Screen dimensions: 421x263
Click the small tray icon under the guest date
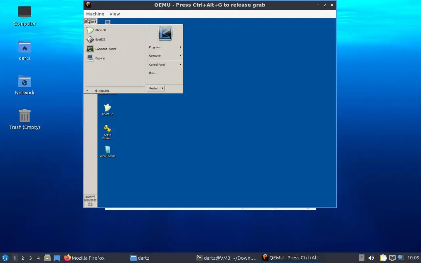[x=90, y=204]
